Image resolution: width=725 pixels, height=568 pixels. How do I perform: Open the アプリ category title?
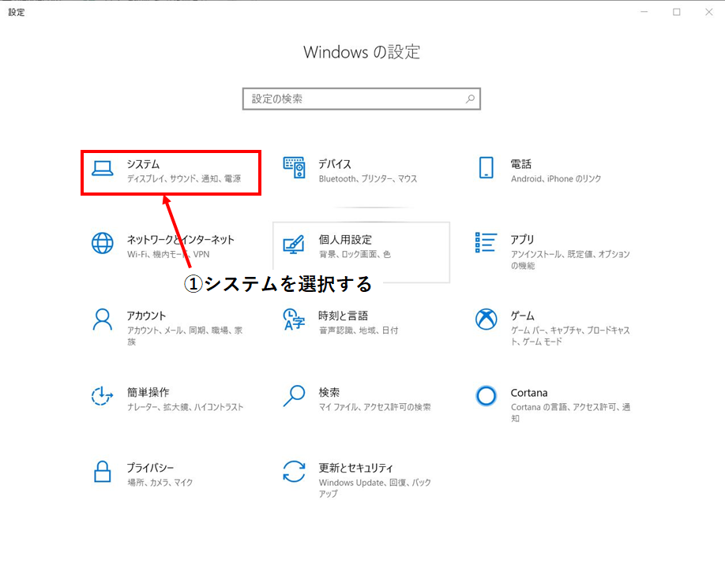click(x=523, y=240)
